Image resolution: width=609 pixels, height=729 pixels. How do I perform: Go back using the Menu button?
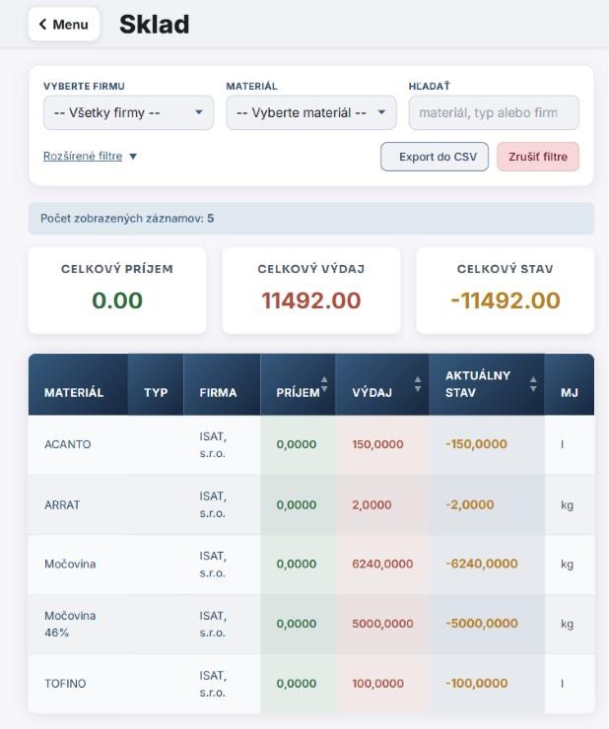click(64, 25)
